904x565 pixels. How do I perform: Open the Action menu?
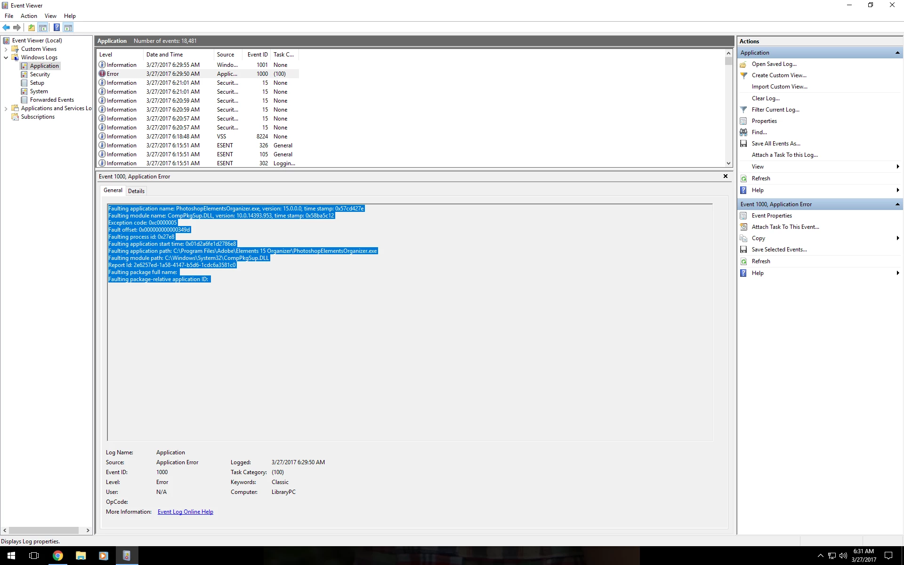[29, 16]
